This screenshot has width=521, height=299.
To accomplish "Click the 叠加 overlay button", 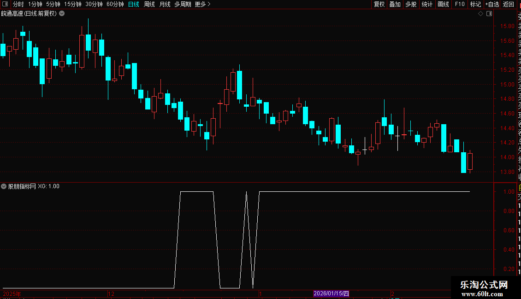I will point(395,4).
